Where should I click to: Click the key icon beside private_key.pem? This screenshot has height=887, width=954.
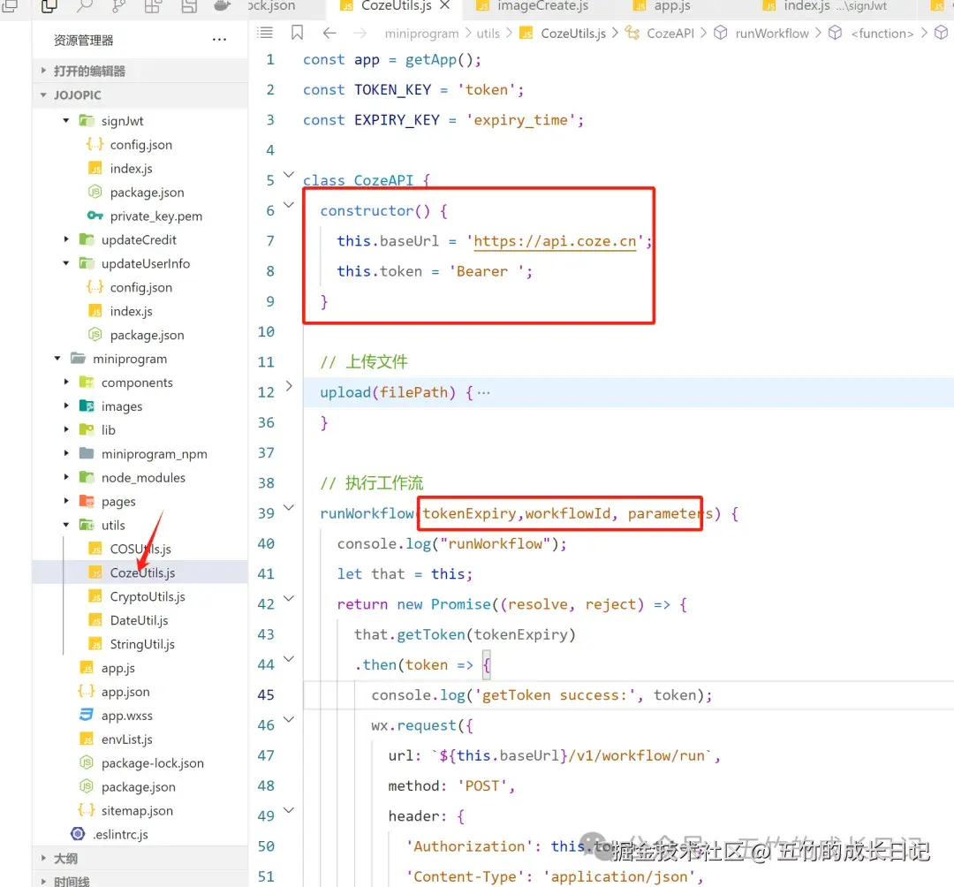95,216
